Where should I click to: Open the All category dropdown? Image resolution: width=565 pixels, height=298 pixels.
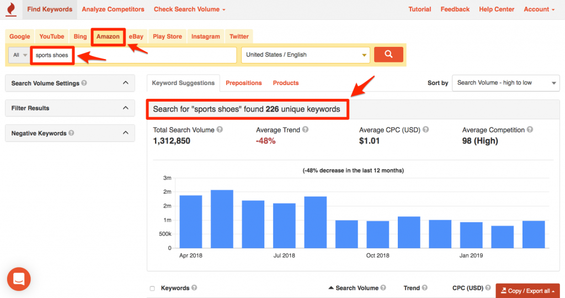[20, 55]
